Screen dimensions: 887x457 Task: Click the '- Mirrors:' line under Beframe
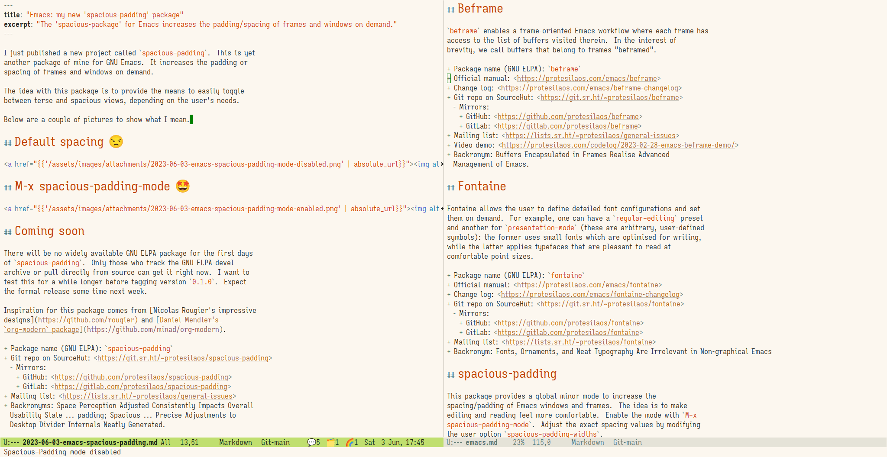pyautogui.click(x=471, y=107)
